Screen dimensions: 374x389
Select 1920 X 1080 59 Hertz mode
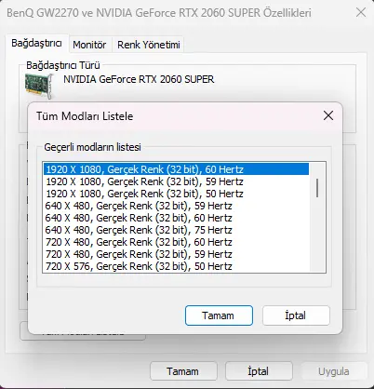click(176, 181)
